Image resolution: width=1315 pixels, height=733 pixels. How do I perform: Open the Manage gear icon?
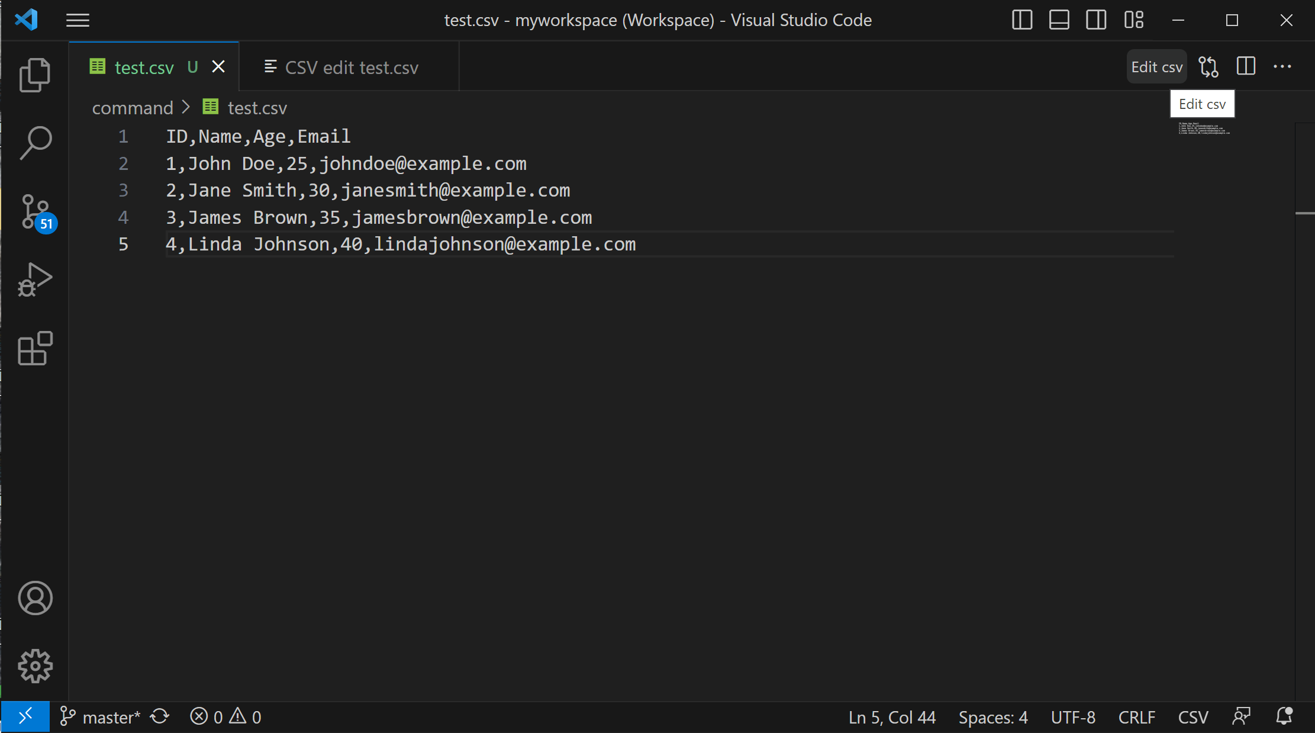(35, 666)
